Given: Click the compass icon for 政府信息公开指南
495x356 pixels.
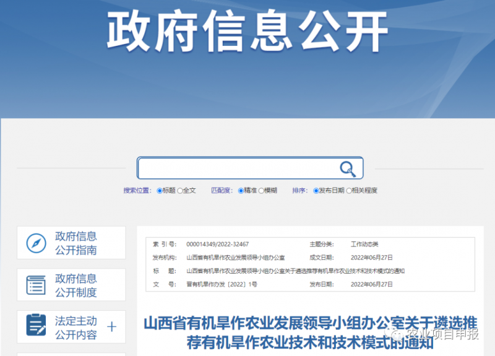Looking at the screenshot, I should (37, 243).
